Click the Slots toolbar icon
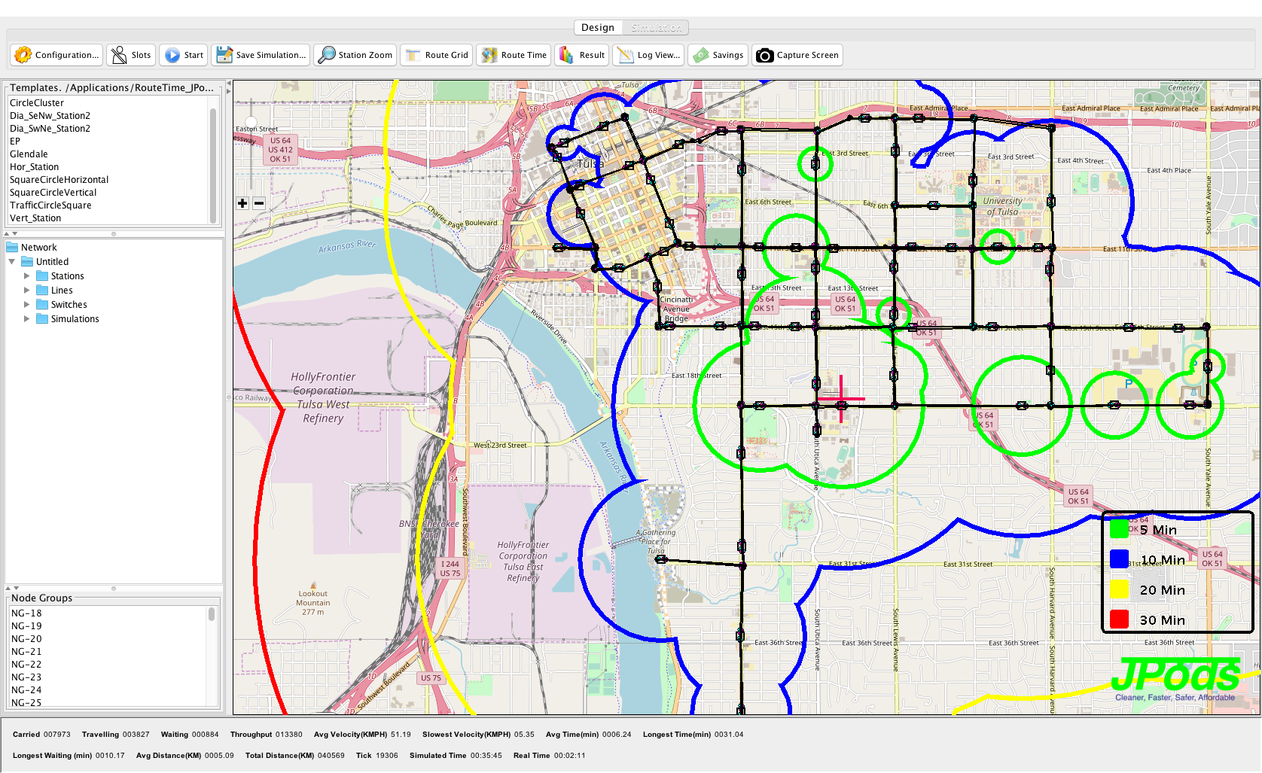 (119, 55)
